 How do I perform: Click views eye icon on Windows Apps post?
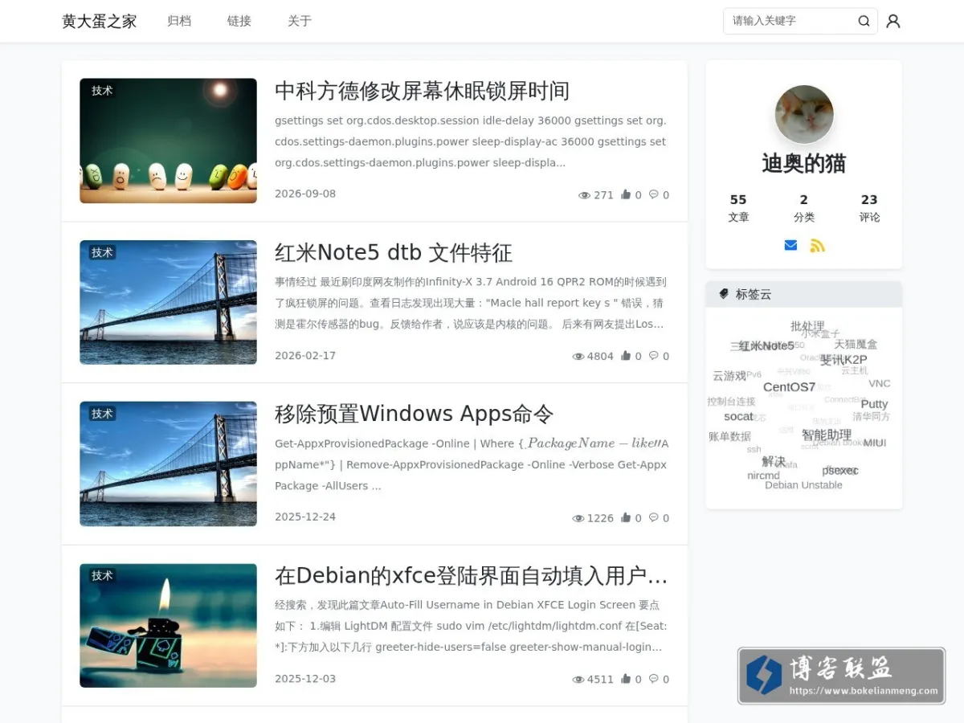pyautogui.click(x=578, y=519)
